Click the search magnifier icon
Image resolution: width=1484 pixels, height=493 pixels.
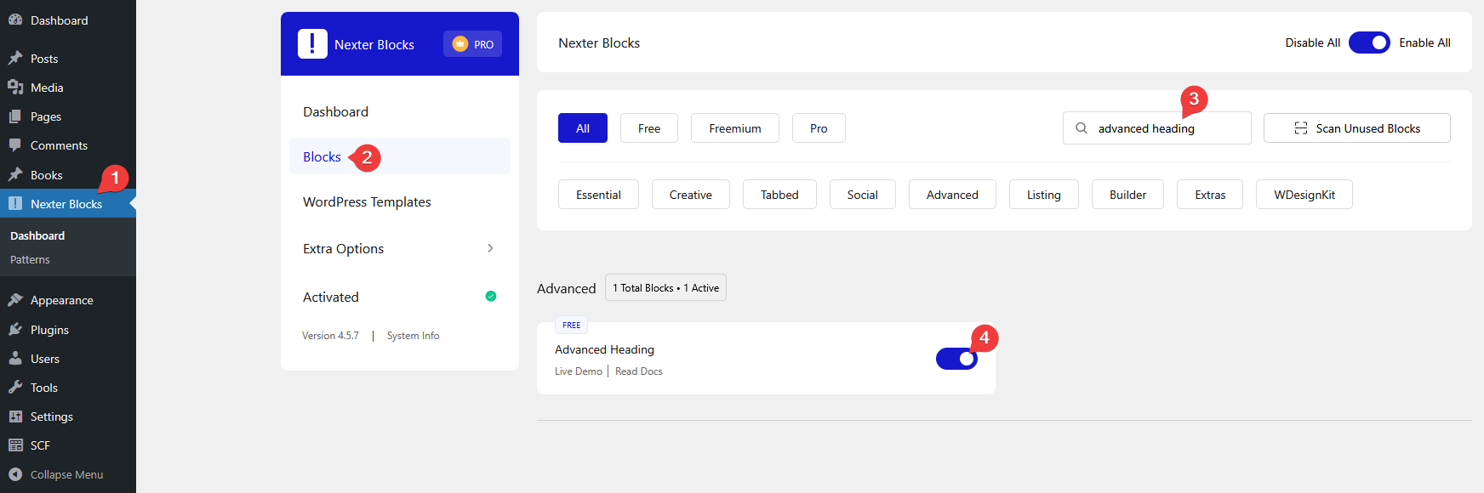pos(1082,128)
